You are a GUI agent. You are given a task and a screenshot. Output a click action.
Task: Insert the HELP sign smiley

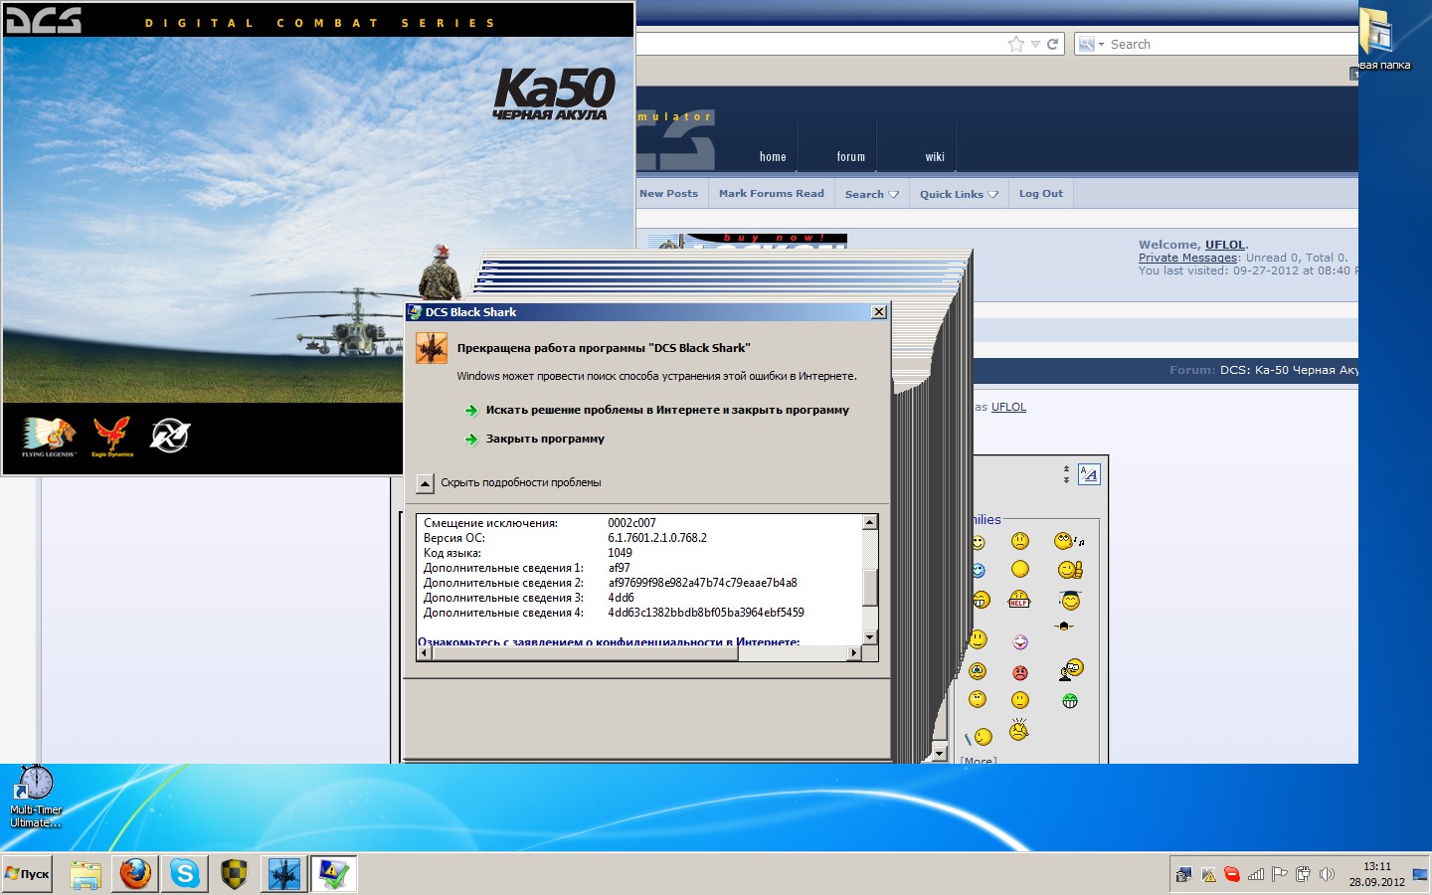[1019, 600]
